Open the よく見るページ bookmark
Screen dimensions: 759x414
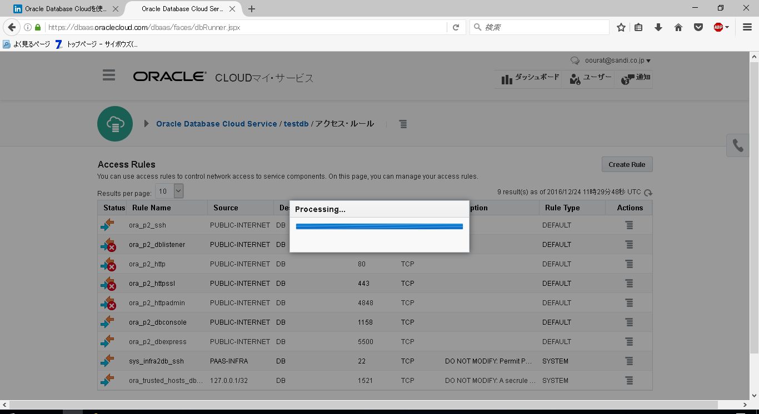(x=27, y=44)
